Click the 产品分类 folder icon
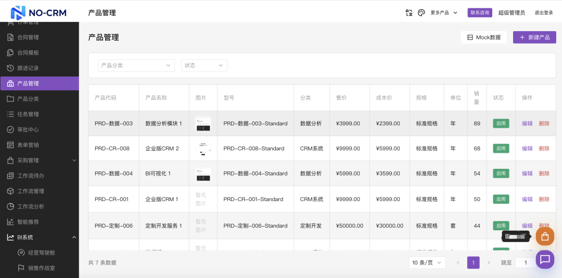The width and height of the screenshot is (562, 278). coord(10,99)
